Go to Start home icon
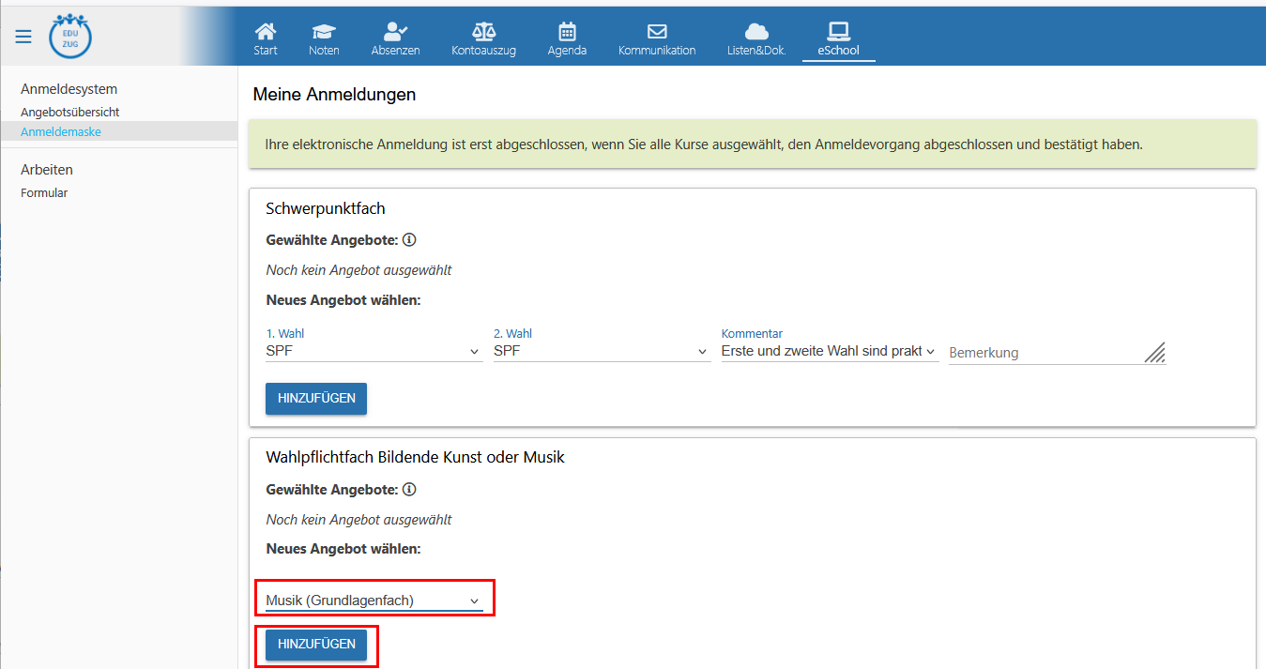This screenshot has height=669, width=1266. (x=266, y=32)
